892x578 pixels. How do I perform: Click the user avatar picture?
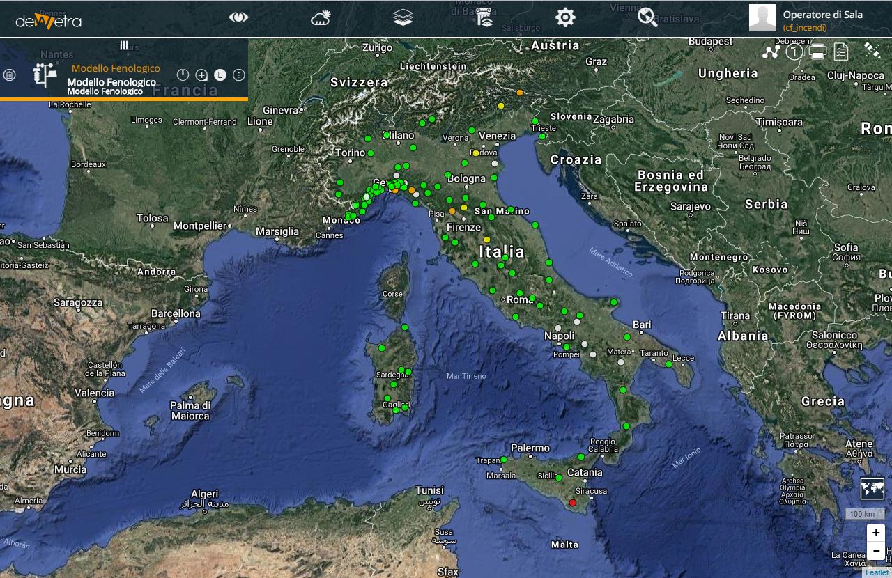[762, 18]
